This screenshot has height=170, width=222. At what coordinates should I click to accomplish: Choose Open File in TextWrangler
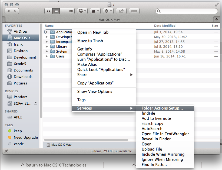tap(165, 134)
